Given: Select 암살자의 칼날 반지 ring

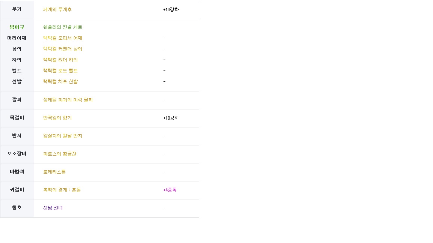Looking at the screenshot, I should pyautogui.click(x=62, y=136).
